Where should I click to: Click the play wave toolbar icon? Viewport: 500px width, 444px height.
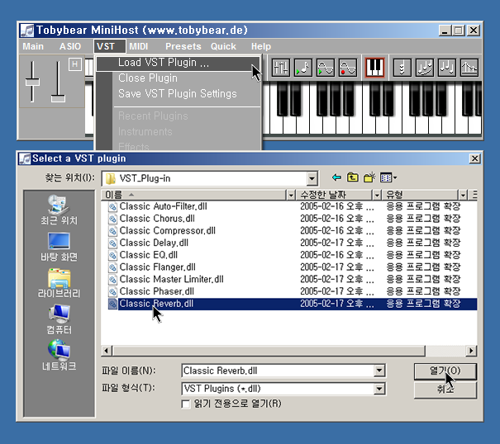point(326,68)
